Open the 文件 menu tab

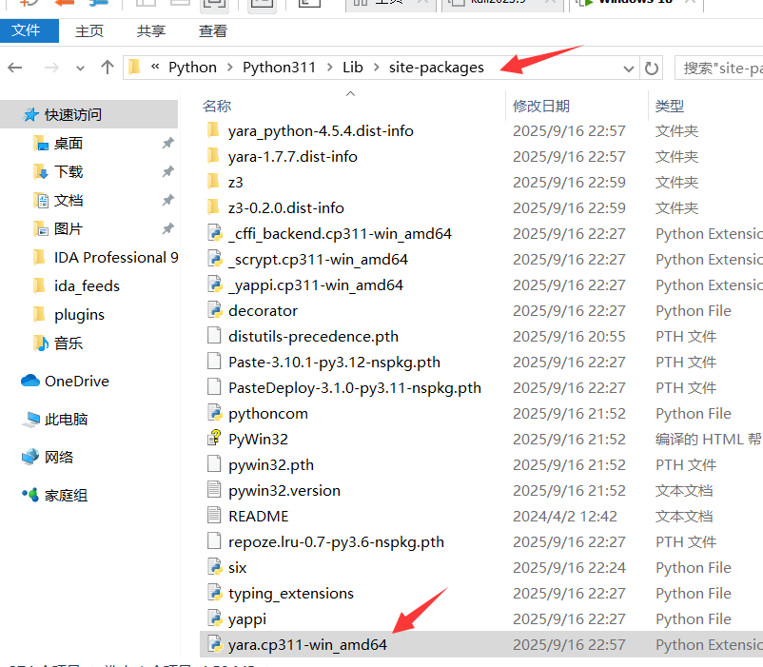(x=26, y=30)
